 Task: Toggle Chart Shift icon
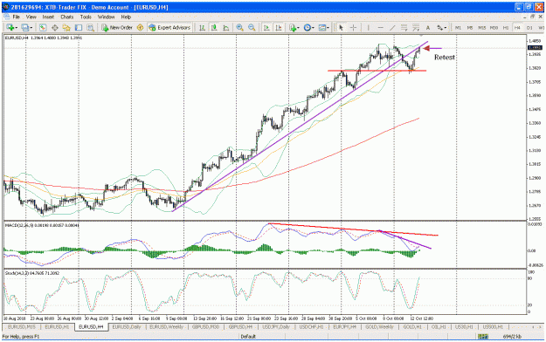coord(279,28)
